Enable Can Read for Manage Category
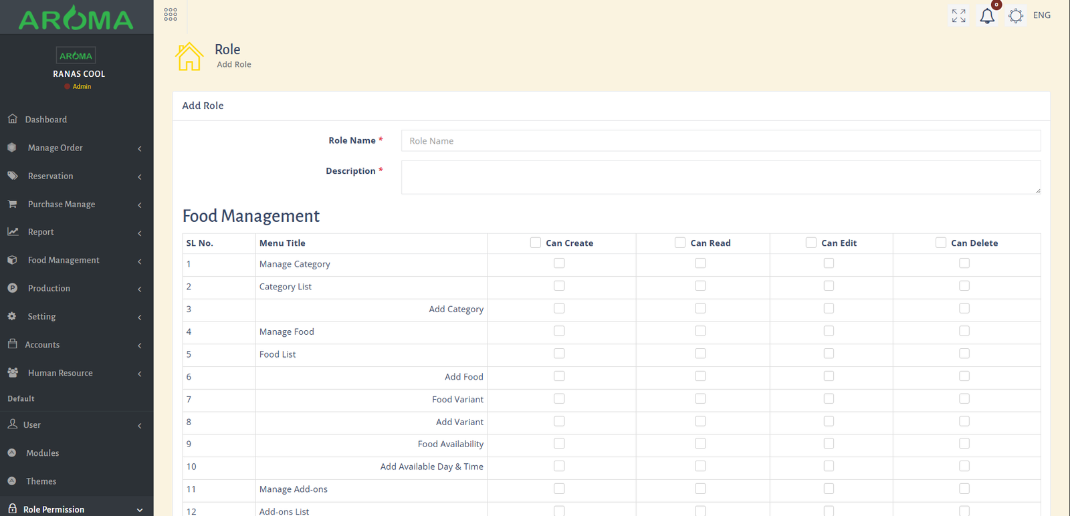Viewport: 1070px width, 516px height. pyautogui.click(x=700, y=263)
